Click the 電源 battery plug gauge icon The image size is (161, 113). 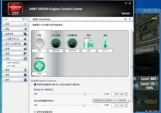[89, 43]
